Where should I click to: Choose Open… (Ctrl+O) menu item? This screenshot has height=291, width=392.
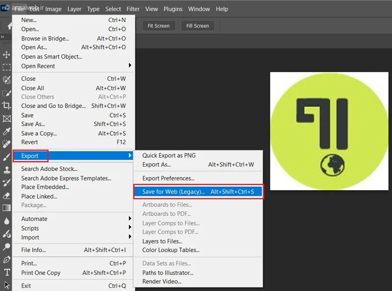coord(73,29)
